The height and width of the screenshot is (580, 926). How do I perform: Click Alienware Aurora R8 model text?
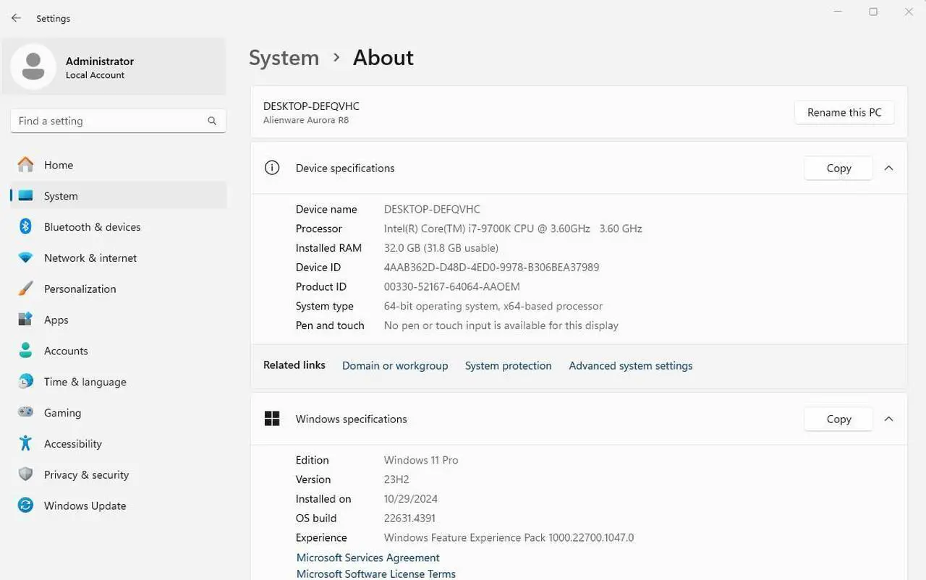tap(306, 120)
